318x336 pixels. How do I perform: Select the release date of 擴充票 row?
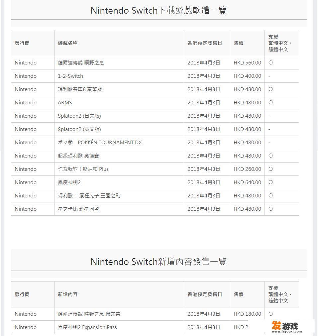click(204, 314)
